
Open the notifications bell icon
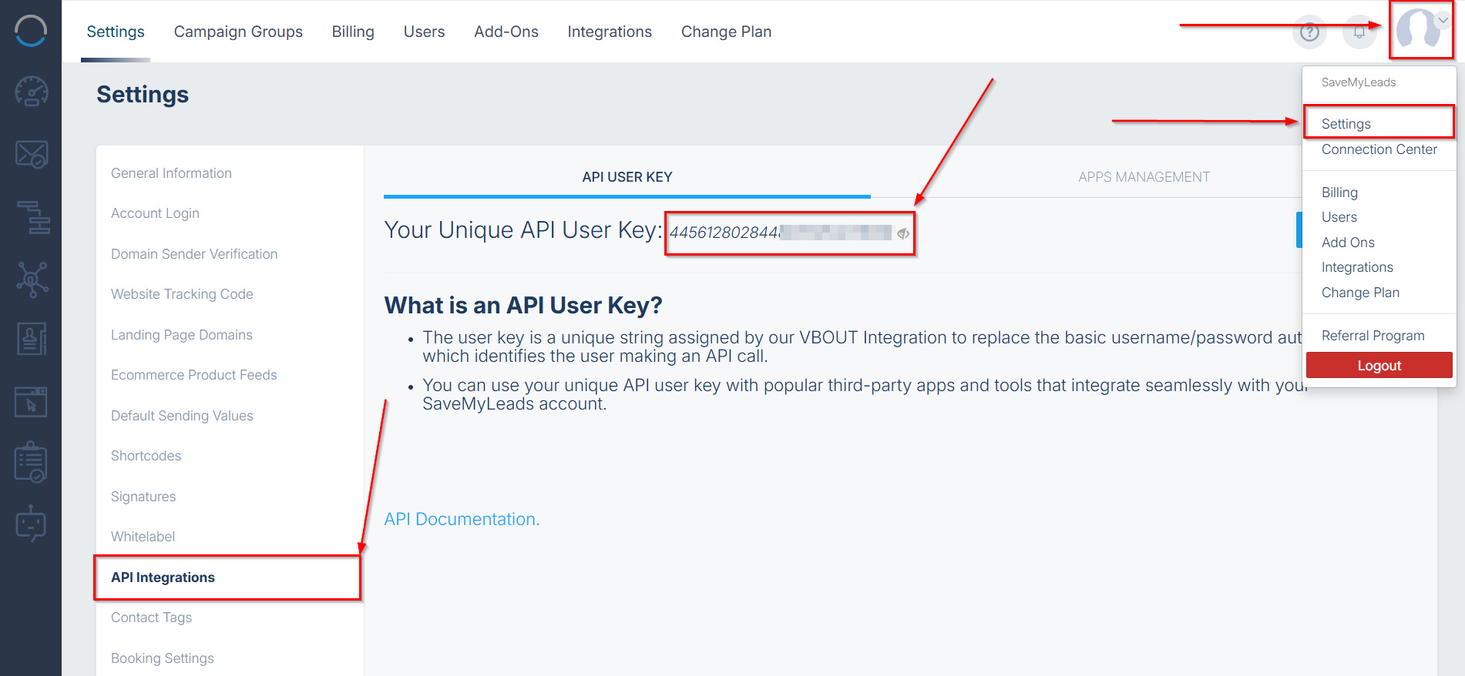(x=1359, y=32)
